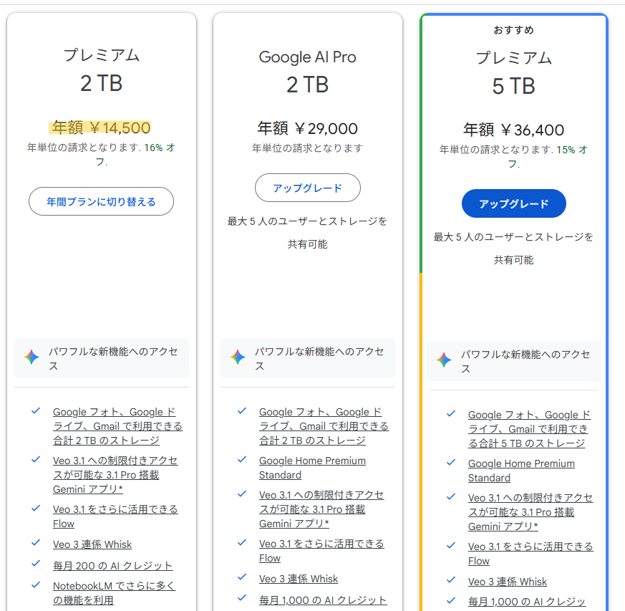Click the checkmark beside 毎月 200 の AI クレジット
The width and height of the screenshot is (625, 611).
[36, 564]
